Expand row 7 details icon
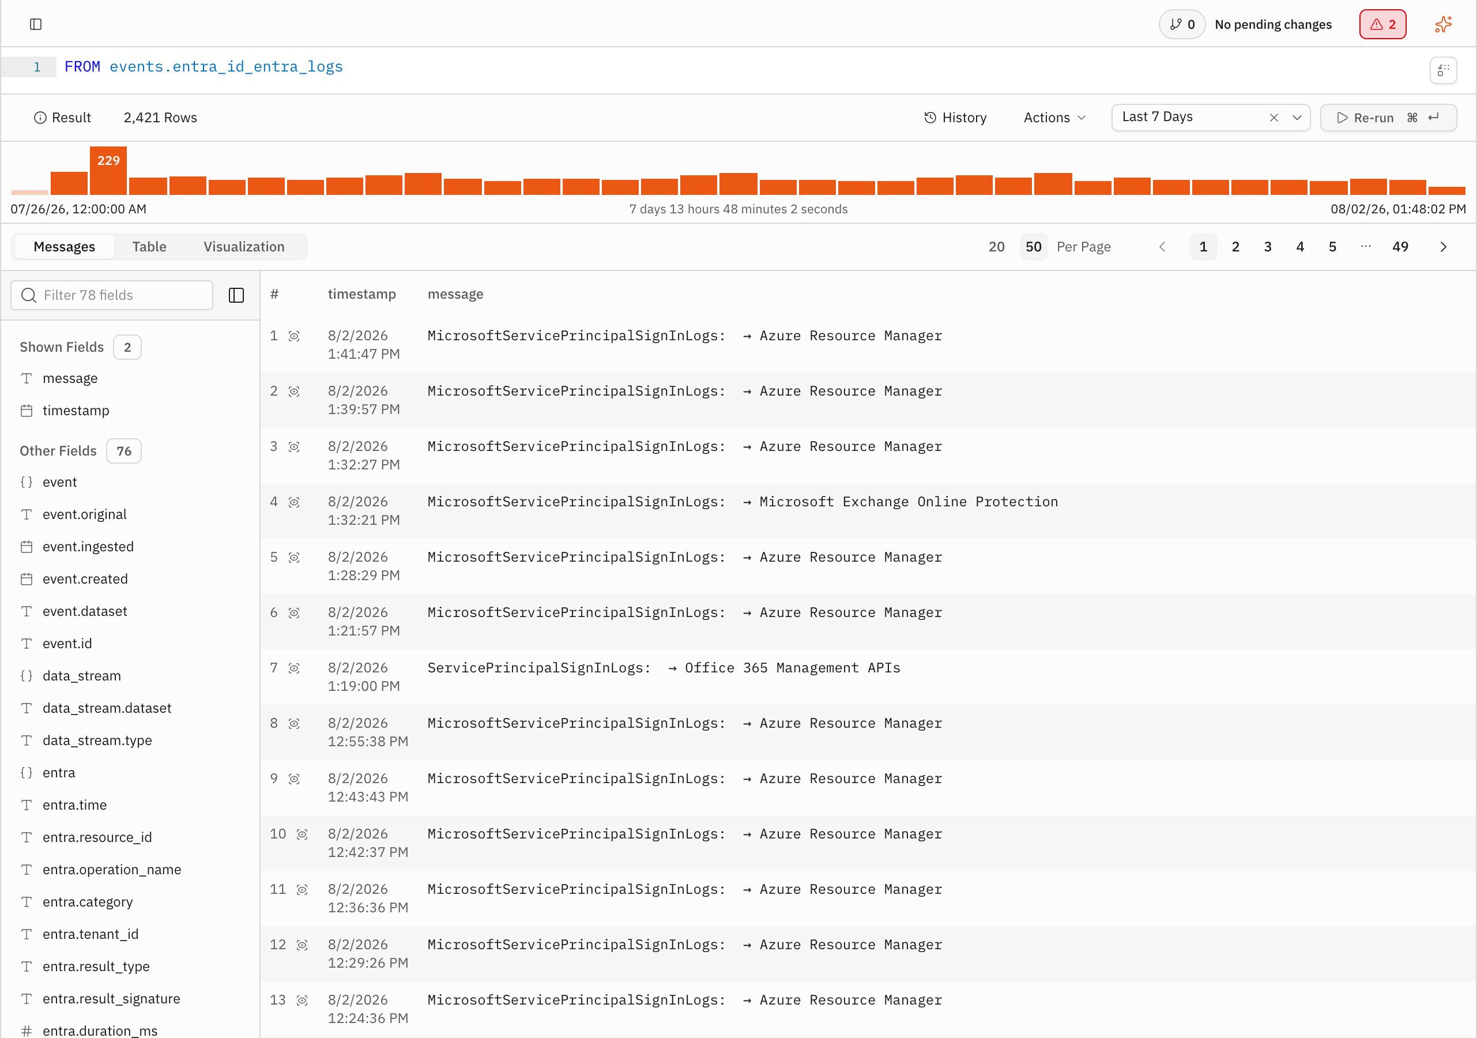Image resolution: width=1477 pixels, height=1038 pixels. (294, 668)
